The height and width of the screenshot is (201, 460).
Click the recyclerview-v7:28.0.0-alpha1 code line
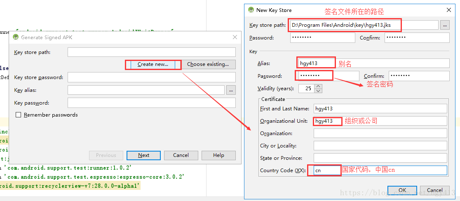(x=70, y=185)
